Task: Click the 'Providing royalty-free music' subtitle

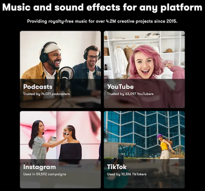Action: pyautogui.click(x=102, y=21)
